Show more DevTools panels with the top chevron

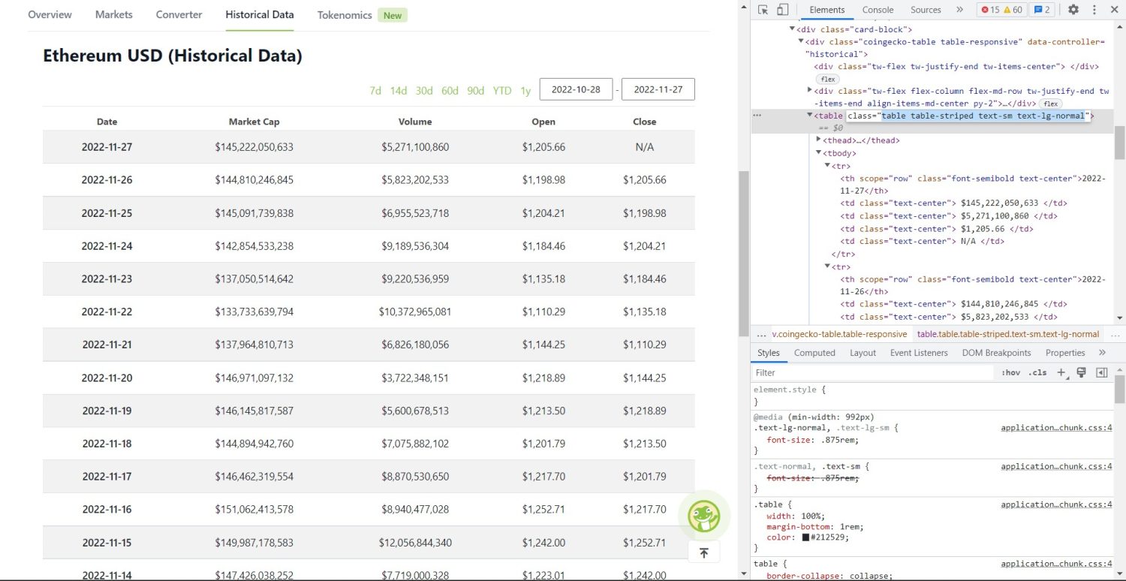pyautogui.click(x=959, y=10)
